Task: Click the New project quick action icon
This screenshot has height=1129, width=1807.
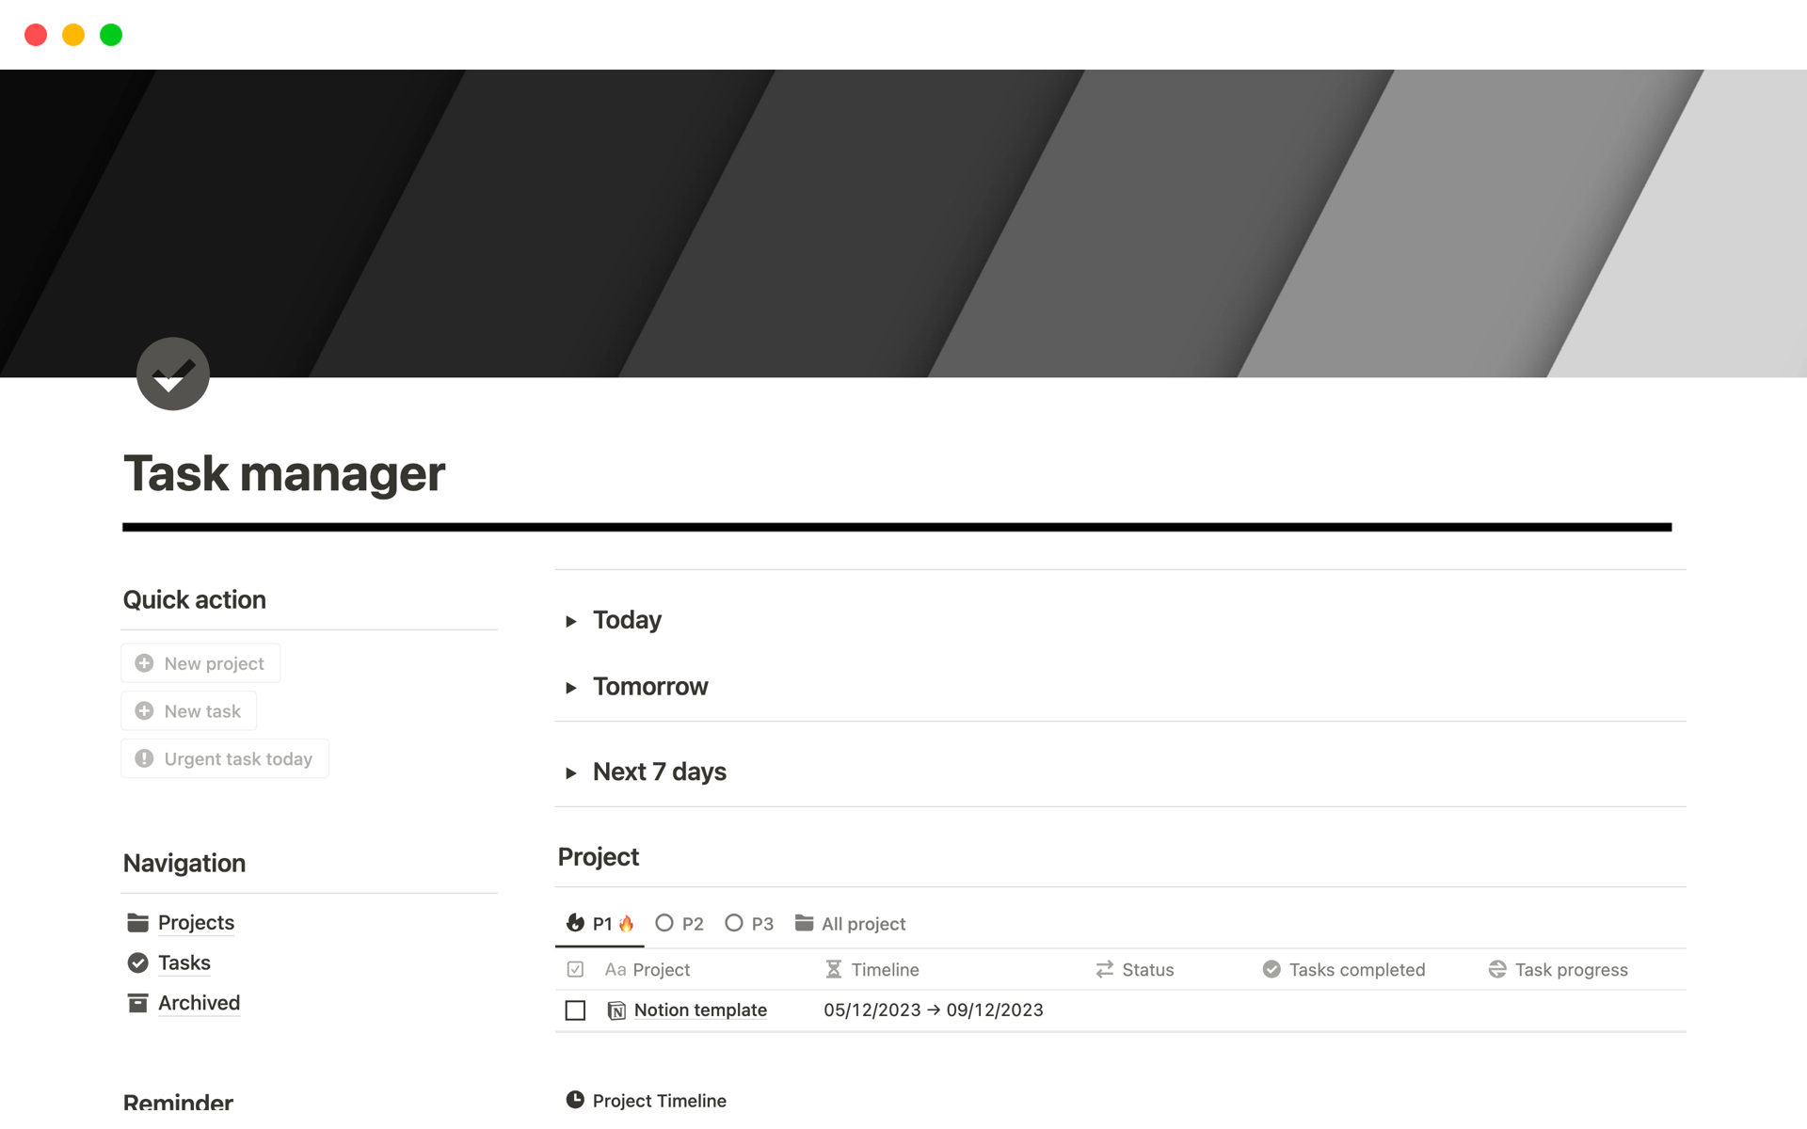Action: tap(144, 662)
